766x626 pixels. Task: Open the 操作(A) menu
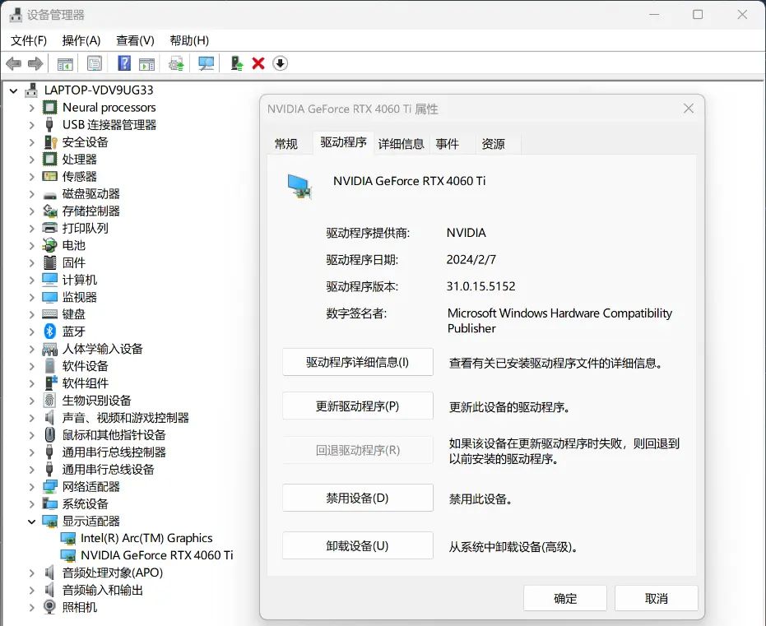click(81, 40)
